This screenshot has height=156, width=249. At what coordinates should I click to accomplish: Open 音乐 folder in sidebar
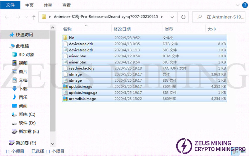pos(23,97)
